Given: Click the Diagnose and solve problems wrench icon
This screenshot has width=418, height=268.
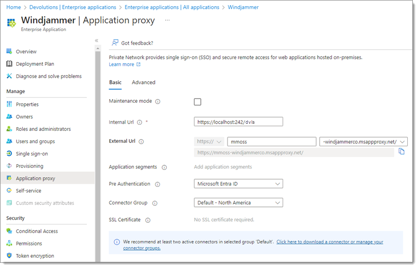Looking at the screenshot, I should click(x=9, y=76).
